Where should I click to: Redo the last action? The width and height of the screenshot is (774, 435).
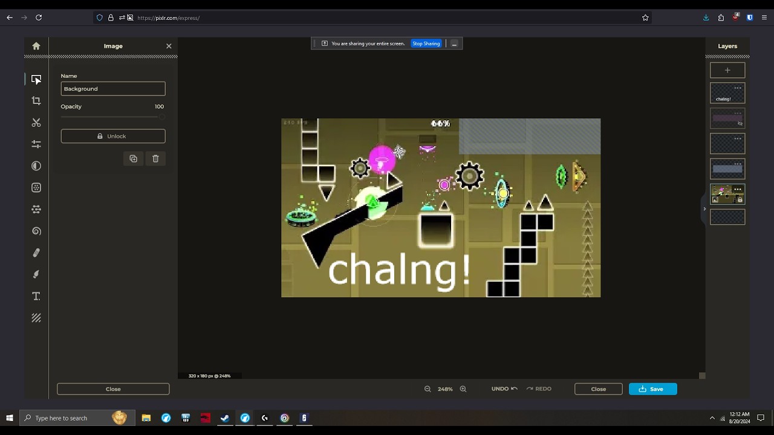point(539,389)
